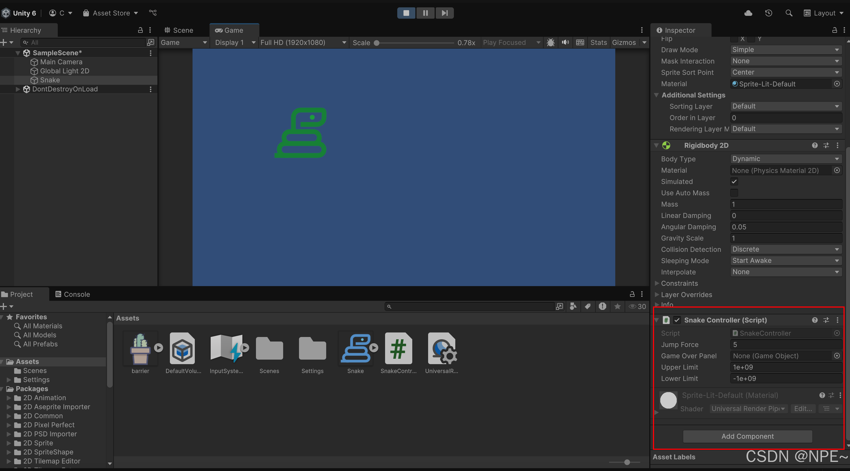850x471 pixels.
Task: Click the Step Forward playback icon
Action: (x=445, y=12)
